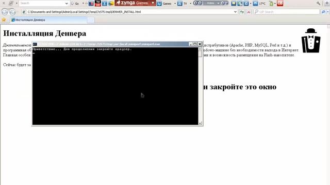Viewport: 330px width, 185px height.
Task: Close the miniperl.exe console window
Action: (x=200, y=44)
